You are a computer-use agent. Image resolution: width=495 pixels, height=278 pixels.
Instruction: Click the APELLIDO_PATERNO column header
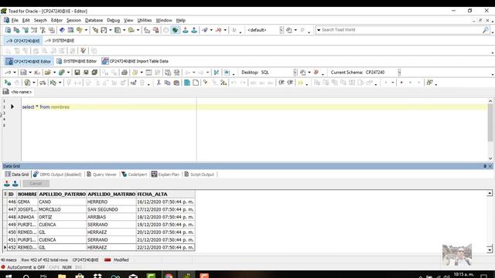[62, 194]
